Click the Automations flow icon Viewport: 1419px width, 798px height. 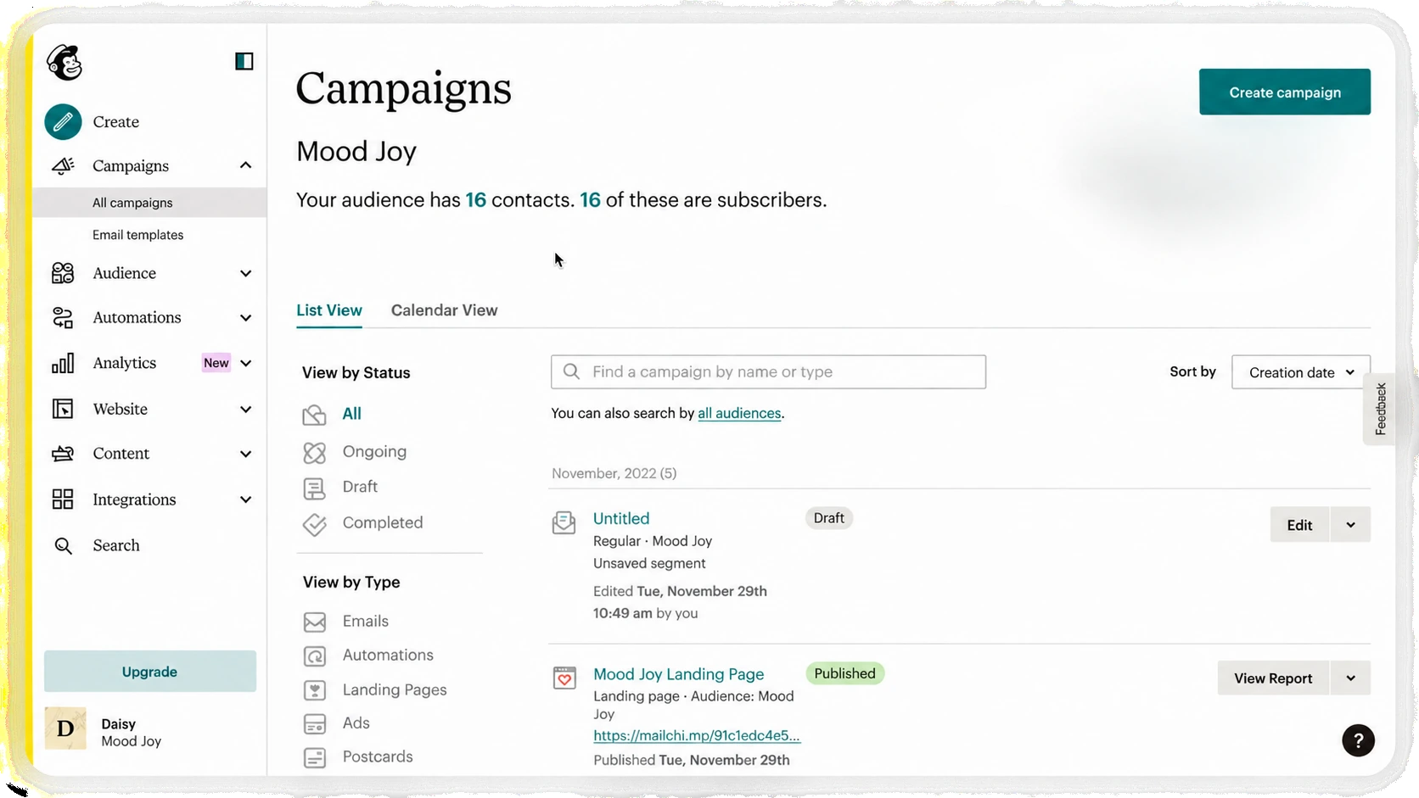pyautogui.click(x=63, y=318)
